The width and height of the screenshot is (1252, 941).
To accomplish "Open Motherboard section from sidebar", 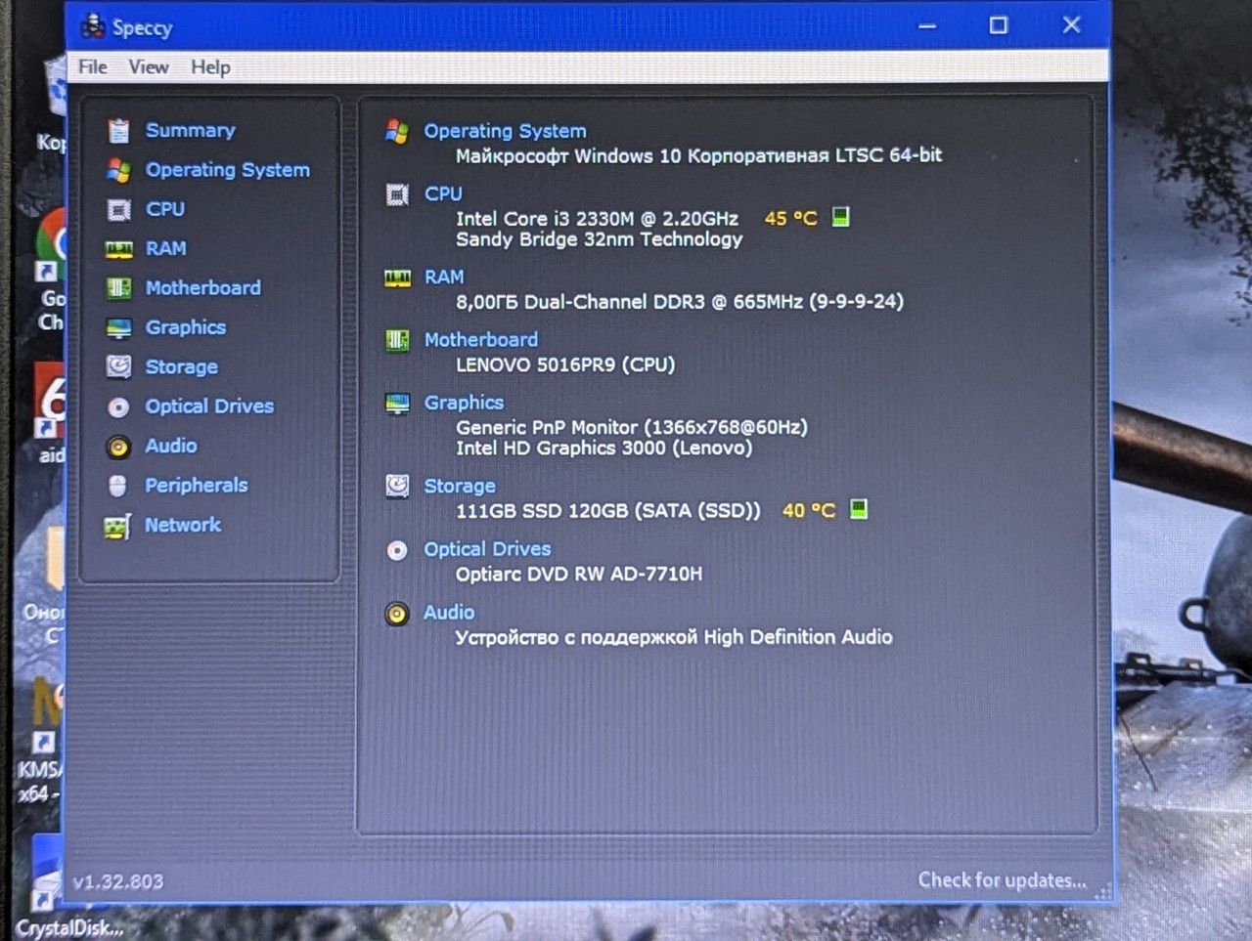I will [202, 287].
